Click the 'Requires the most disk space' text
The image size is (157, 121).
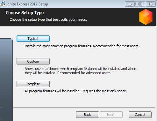tap(104, 91)
